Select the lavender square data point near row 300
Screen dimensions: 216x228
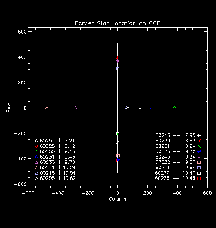point(118,69)
